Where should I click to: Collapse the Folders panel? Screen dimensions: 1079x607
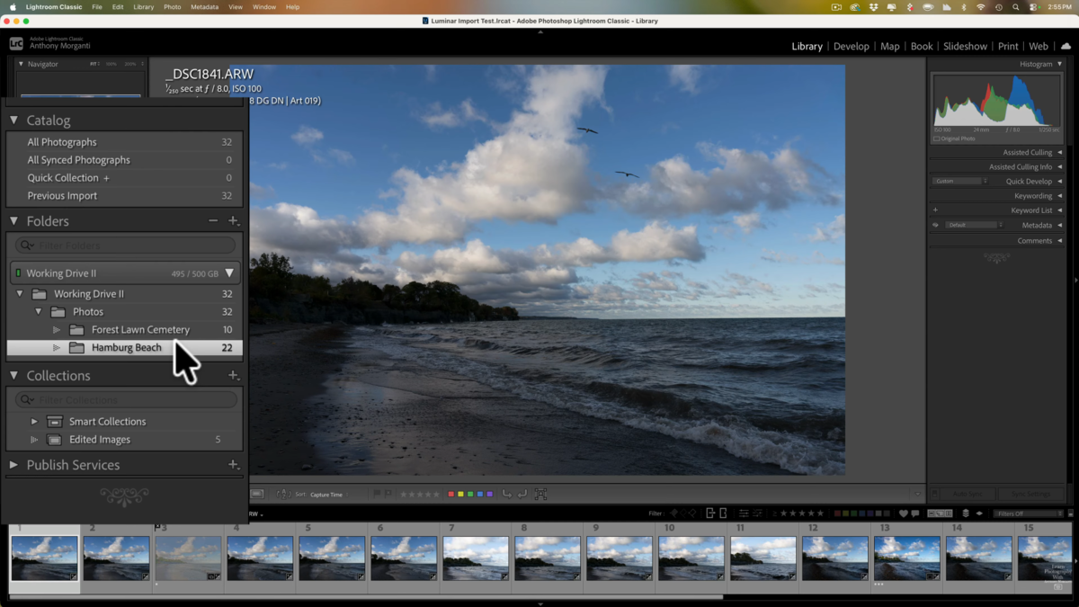13,220
